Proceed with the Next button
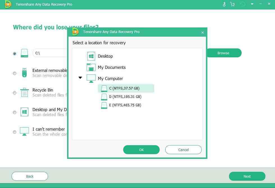Image resolution: width=275 pixels, height=188 pixels. (x=247, y=176)
